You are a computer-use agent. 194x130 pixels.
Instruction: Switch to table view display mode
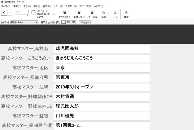pyautogui.click(x=74, y=22)
